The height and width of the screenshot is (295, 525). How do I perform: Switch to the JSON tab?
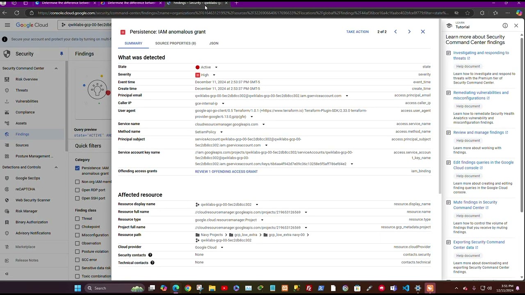[214, 43]
